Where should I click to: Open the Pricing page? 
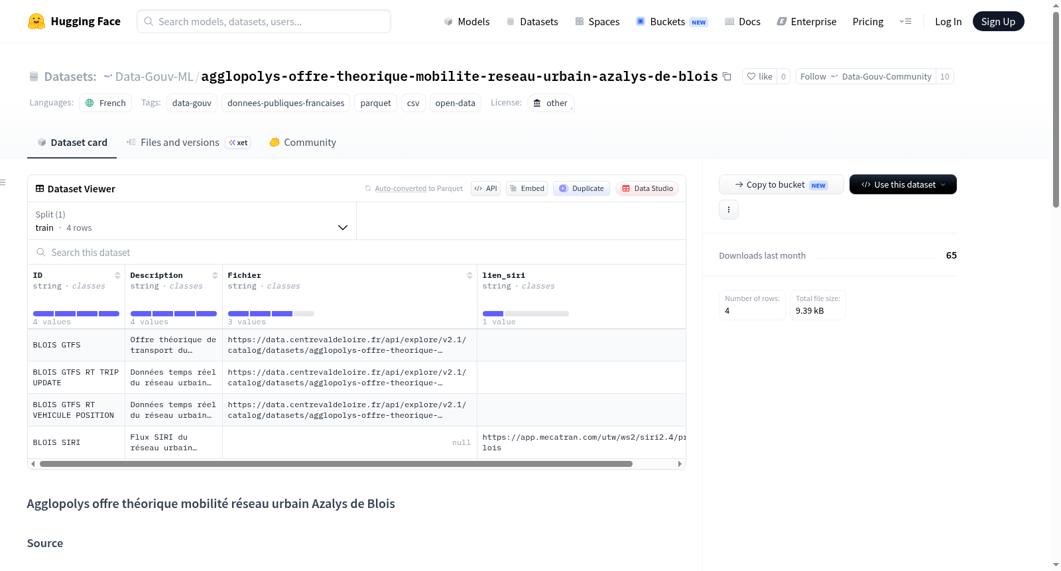pos(868,21)
